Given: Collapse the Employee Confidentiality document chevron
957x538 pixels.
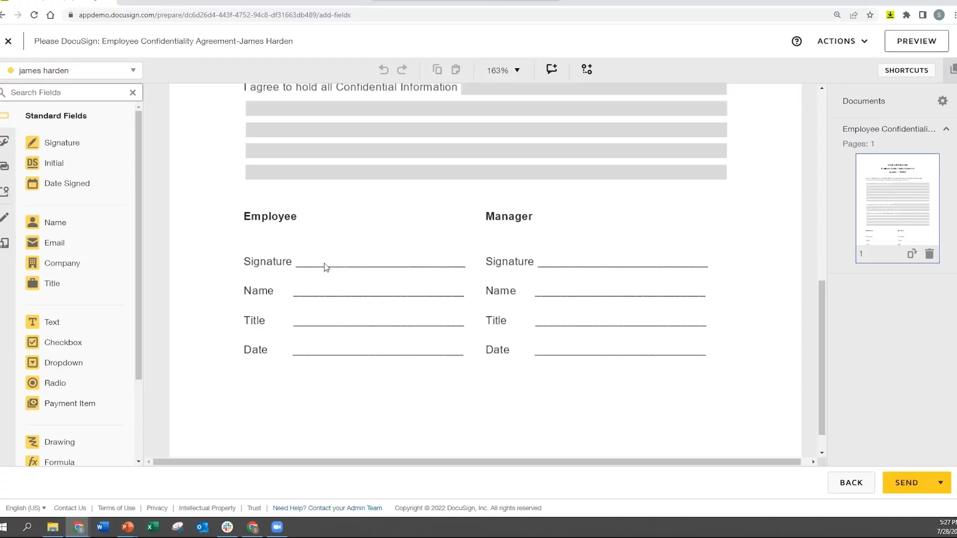Looking at the screenshot, I should (946, 129).
